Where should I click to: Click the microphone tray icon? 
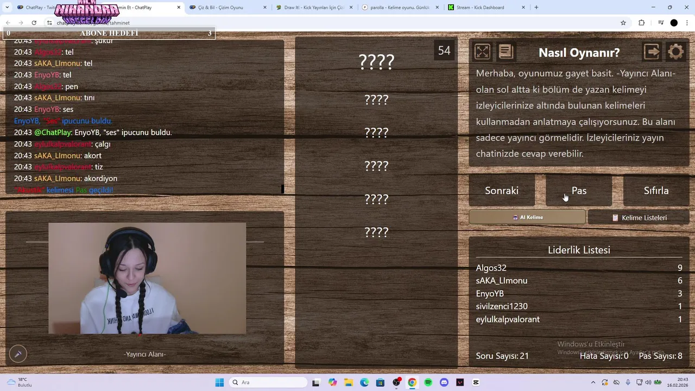pos(628,382)
